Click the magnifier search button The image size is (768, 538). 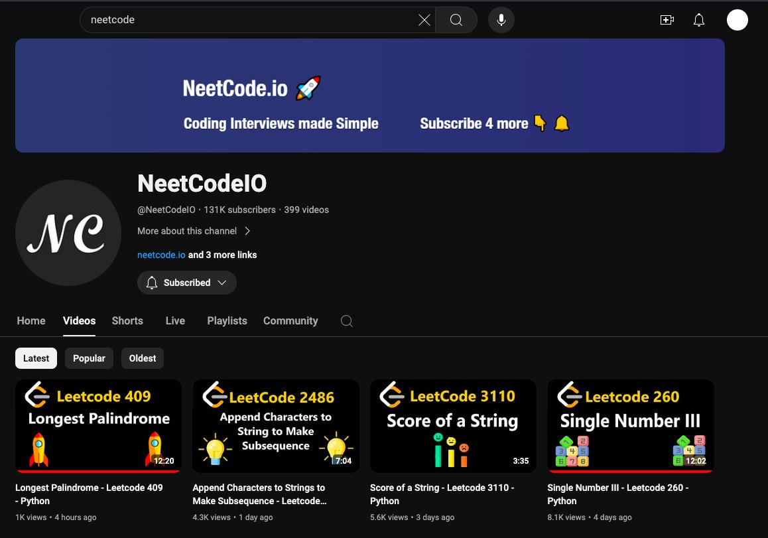[x=456, y=20]
